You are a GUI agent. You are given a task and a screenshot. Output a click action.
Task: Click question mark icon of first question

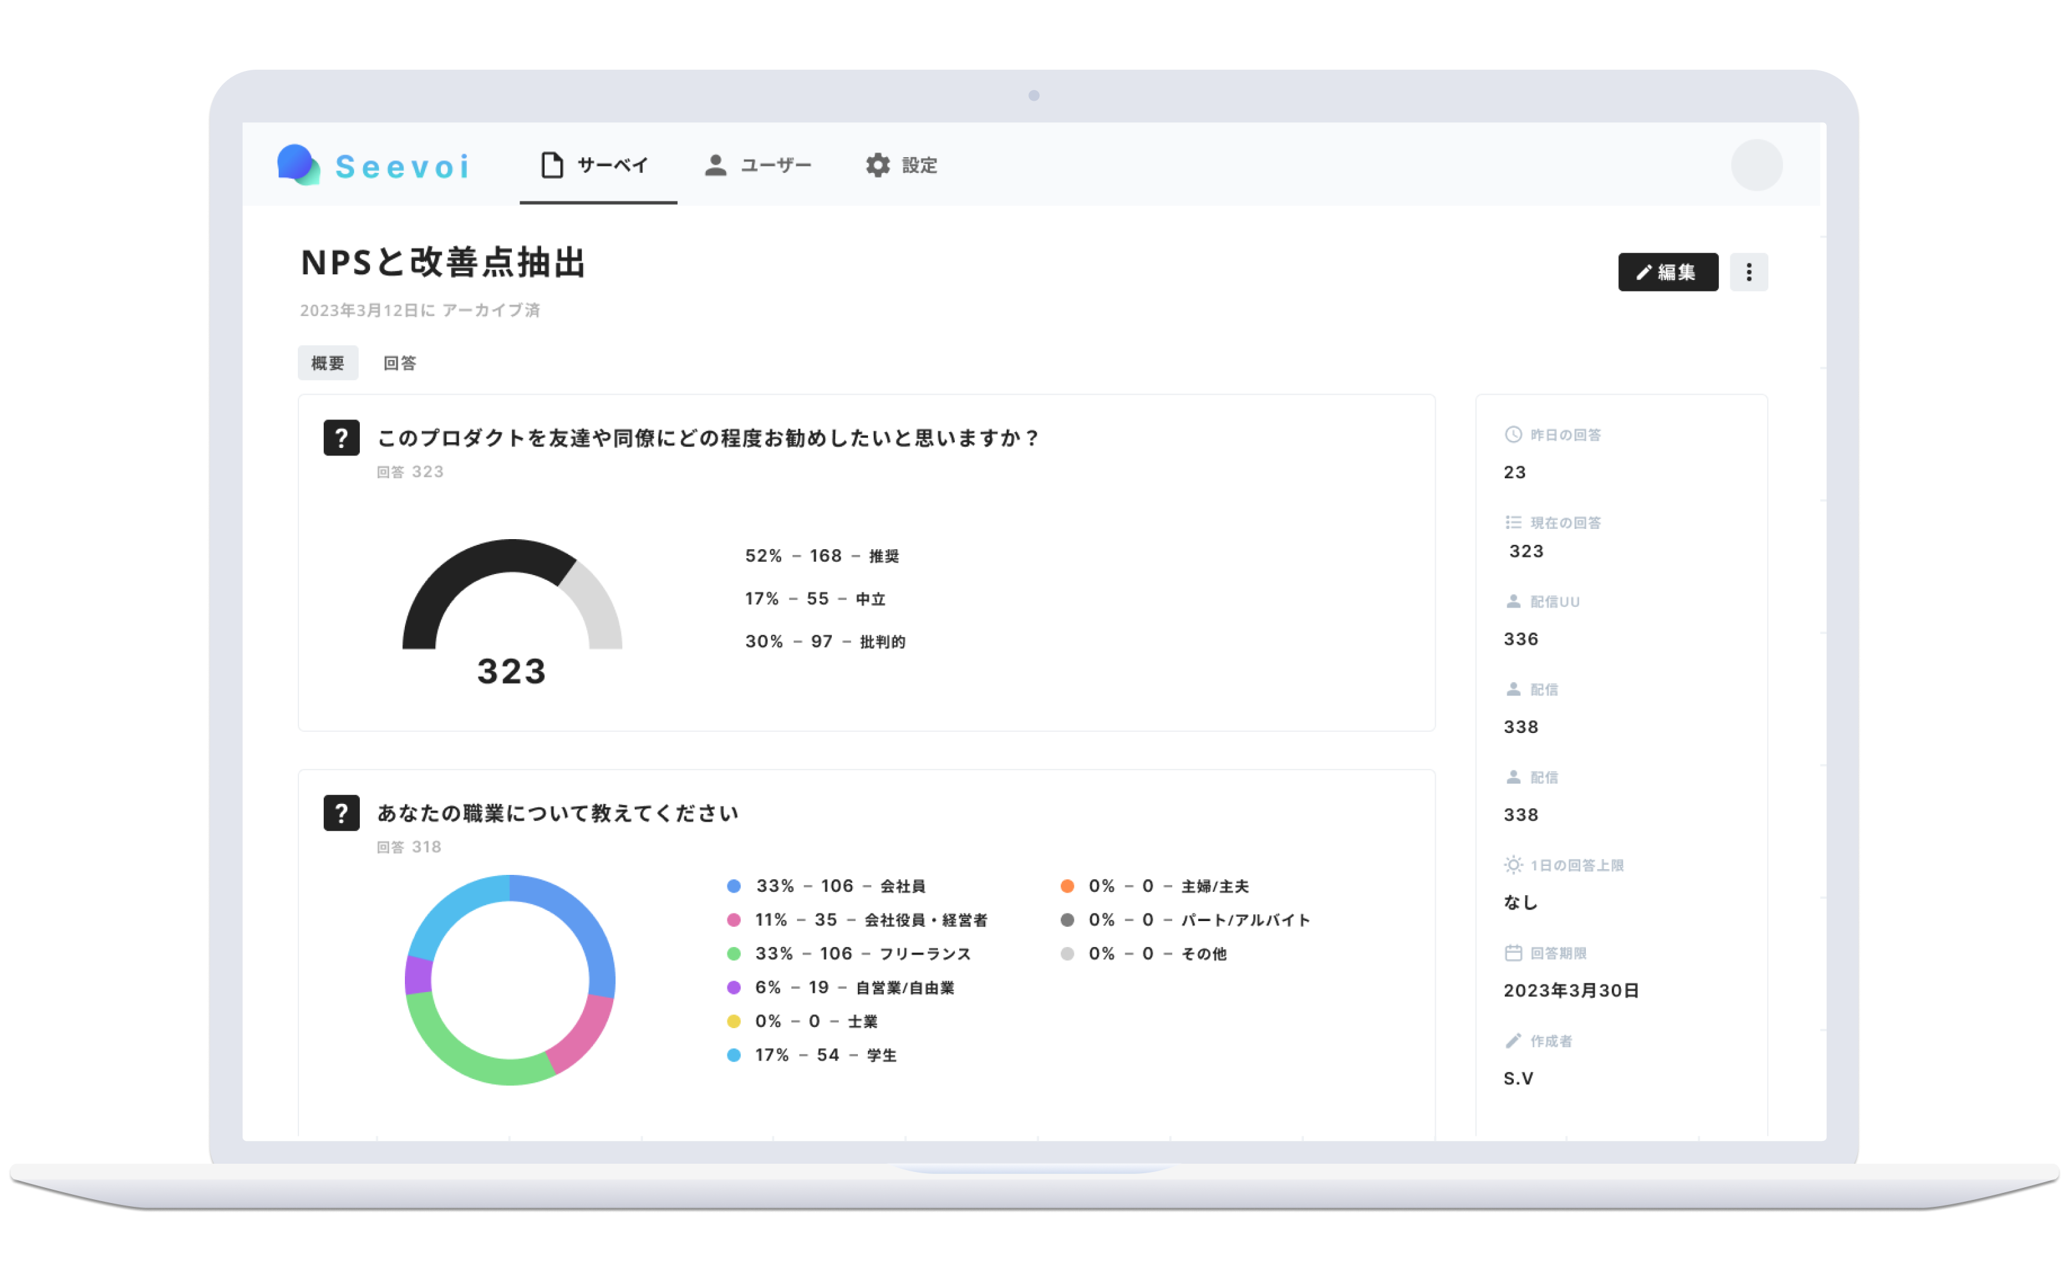point(341,438)
